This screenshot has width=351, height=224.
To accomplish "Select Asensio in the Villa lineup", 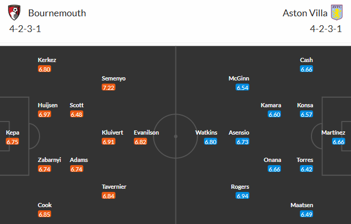I will coord(239,133).
